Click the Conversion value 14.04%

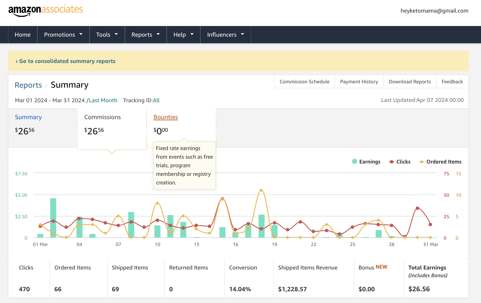point(240,289)
